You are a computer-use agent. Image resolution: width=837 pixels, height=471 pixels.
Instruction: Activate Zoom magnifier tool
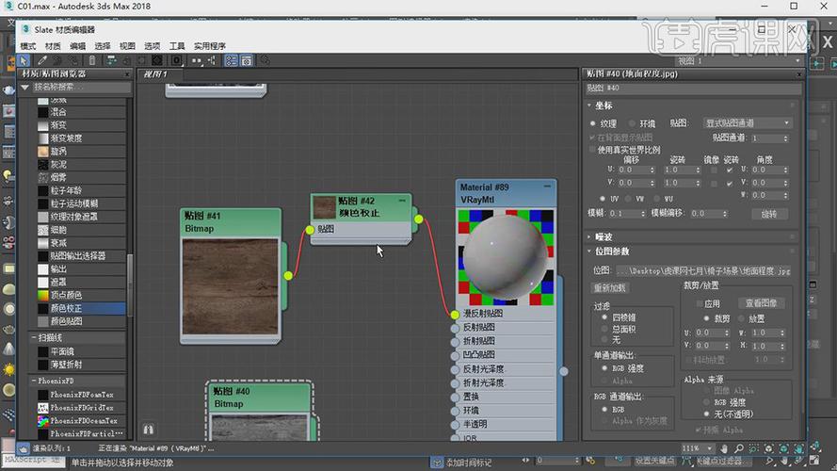pos(739,448)
